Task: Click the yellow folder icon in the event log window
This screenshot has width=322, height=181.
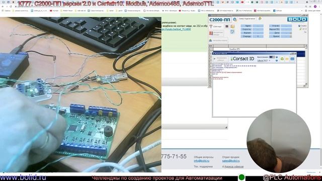Action: (287, 59)
